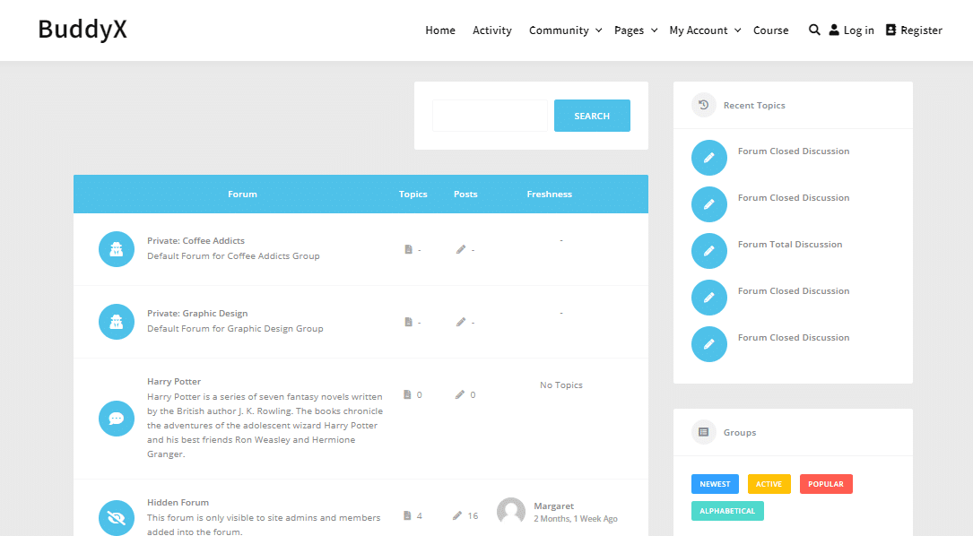Open the Harry Potter forum title
973x536 pixels.
click(x=174, y=382)
